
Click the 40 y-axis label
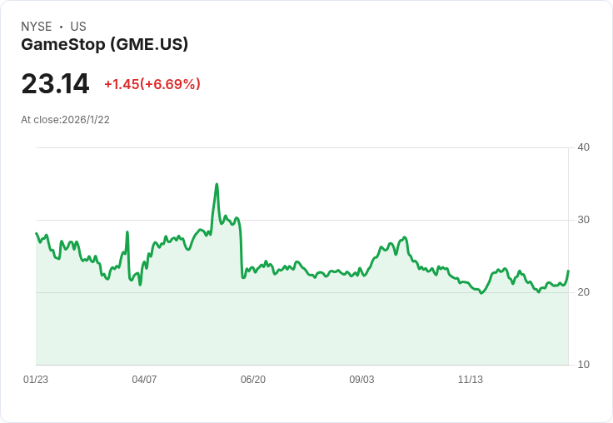click(x=583, y=147)
